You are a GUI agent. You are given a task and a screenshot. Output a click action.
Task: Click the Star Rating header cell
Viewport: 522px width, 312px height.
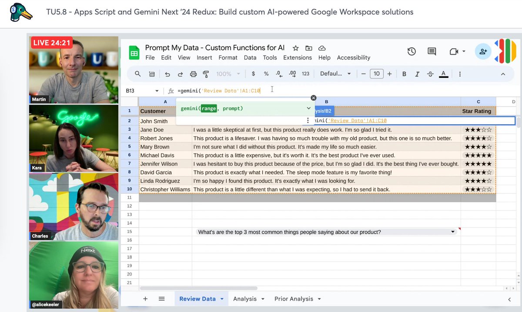478,111
